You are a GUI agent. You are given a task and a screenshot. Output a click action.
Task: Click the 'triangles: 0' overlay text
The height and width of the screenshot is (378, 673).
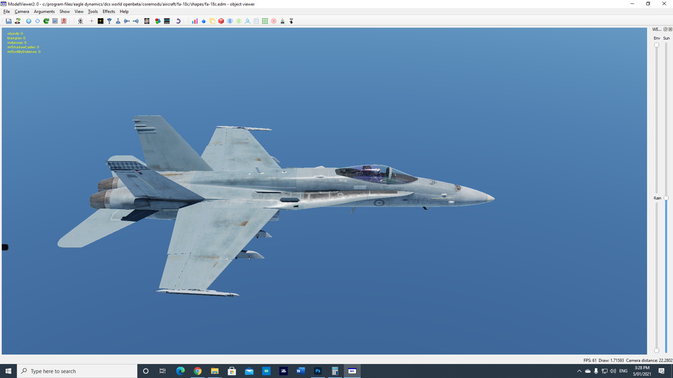pyautogui.click(x=16, y=38)
